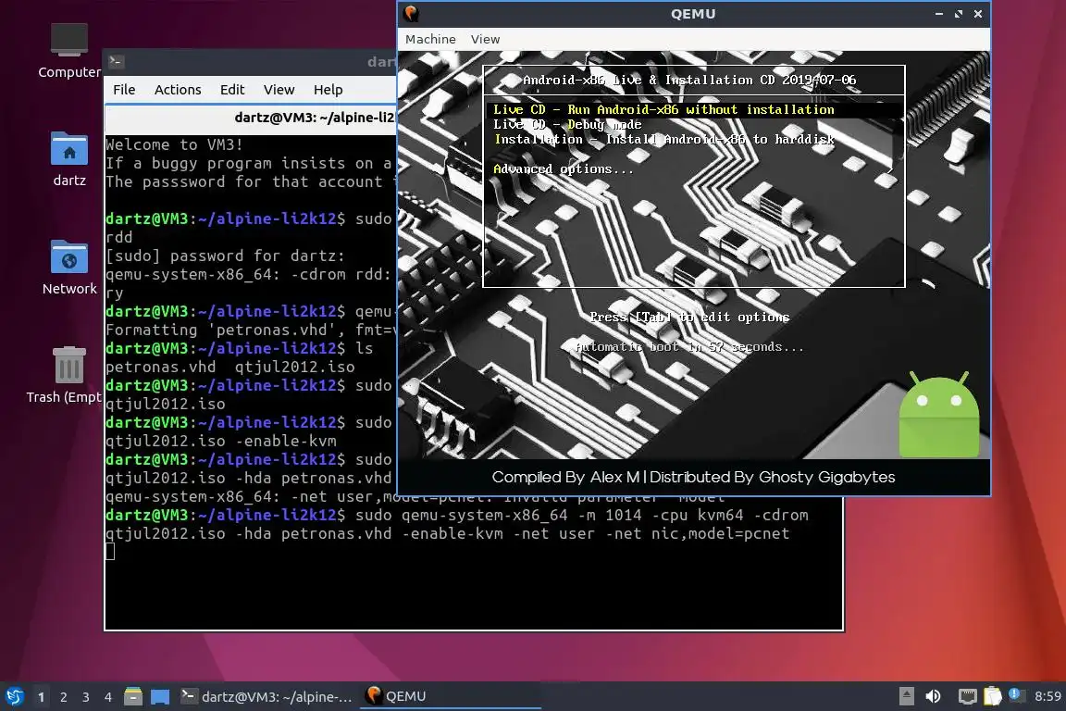
Task: Click the terminal cursor on the last line
Action: click(110, 552)
